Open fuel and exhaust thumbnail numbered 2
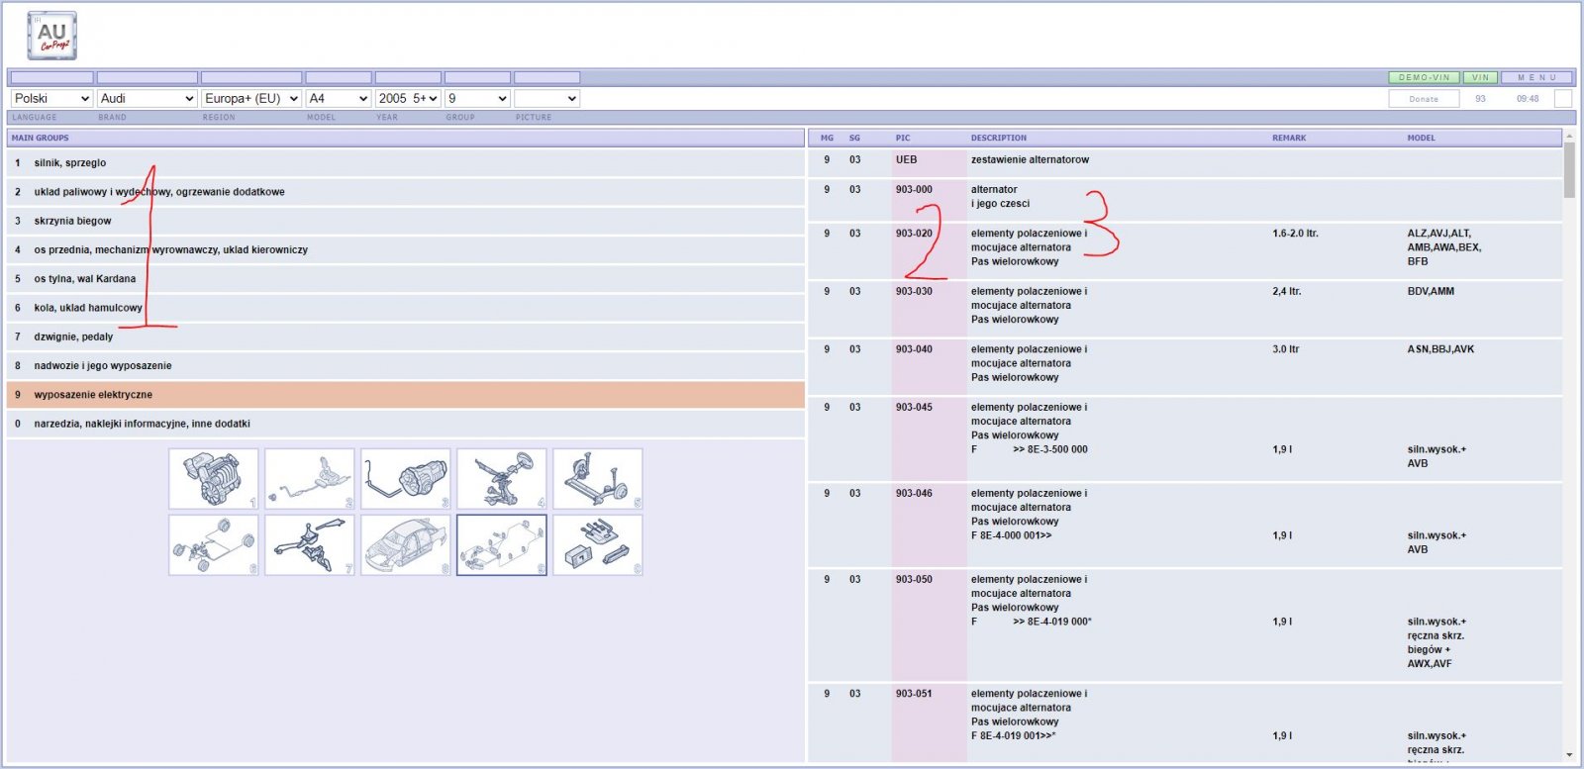1584x769 pixels. (x=310, y=479)
